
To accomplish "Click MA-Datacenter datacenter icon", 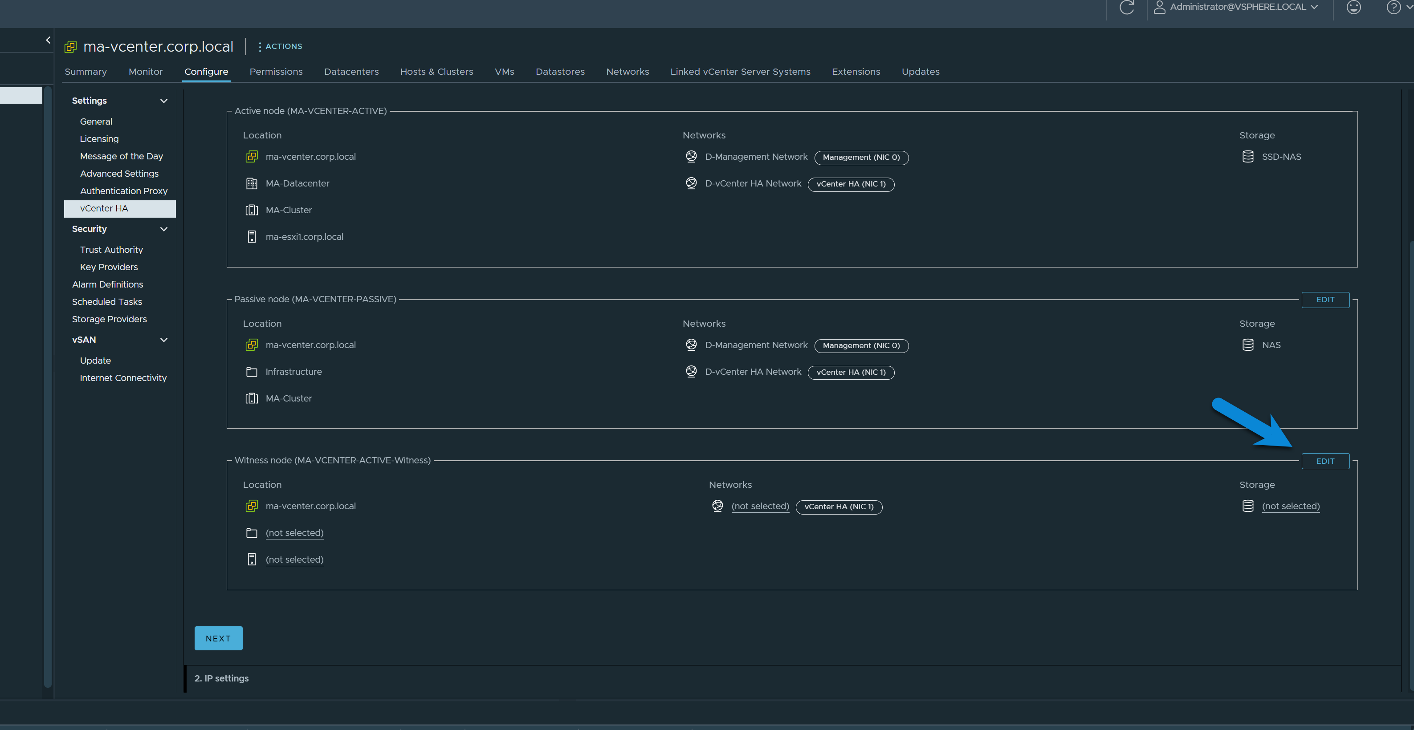I will 251,184.
